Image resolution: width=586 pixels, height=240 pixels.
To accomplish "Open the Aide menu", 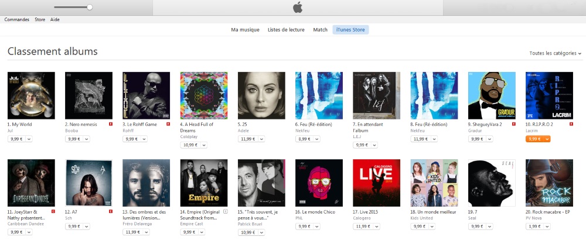I will click(x=55, y=19).
